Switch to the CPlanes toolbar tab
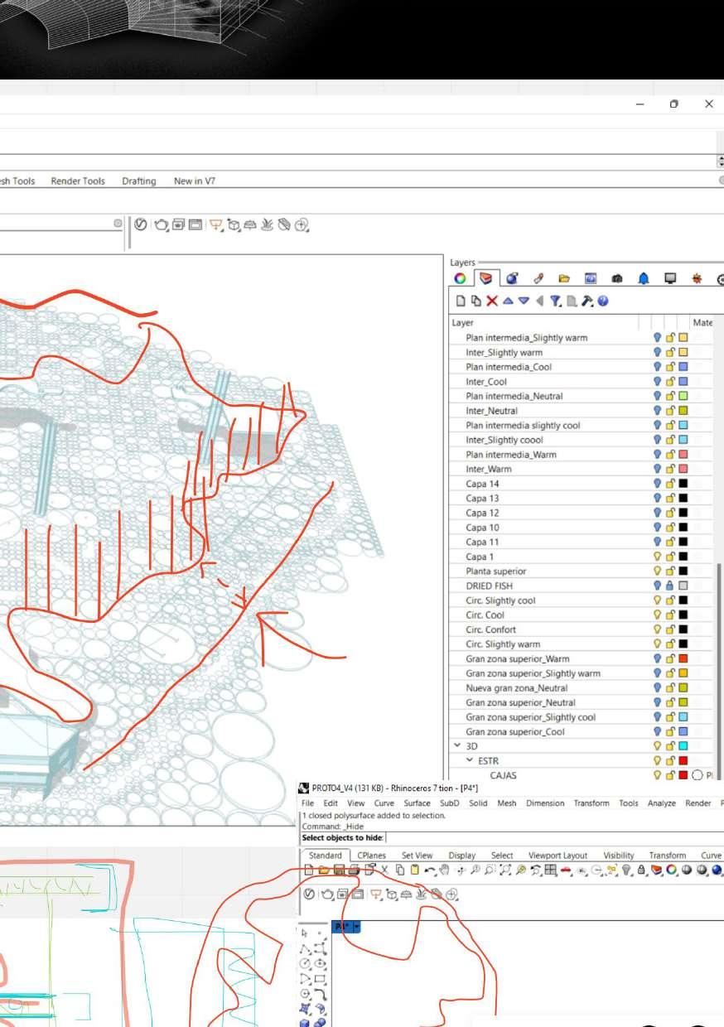The height and width of the screenshot is (1027, 724). [x=371, y=855]
